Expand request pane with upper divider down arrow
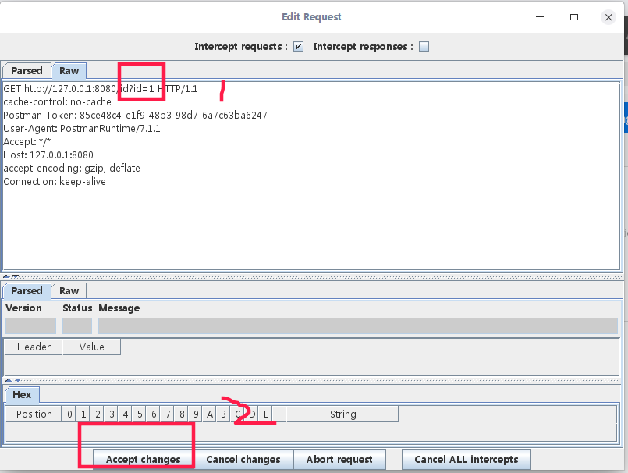The image size is (628, 473). (x=15, y=276)
